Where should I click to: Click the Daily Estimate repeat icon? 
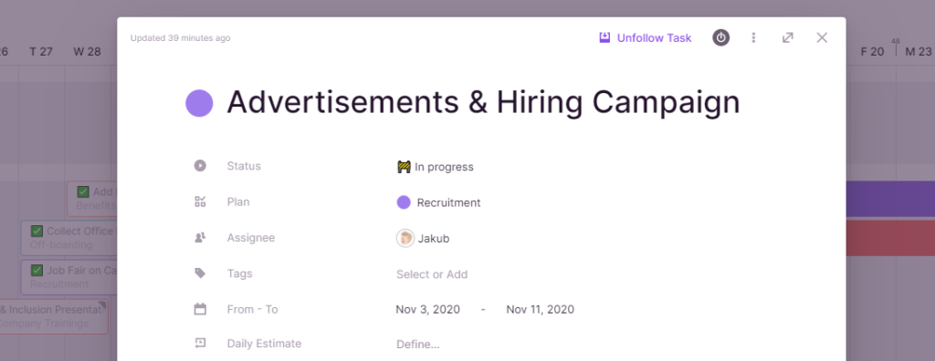(x=200, y=343)
